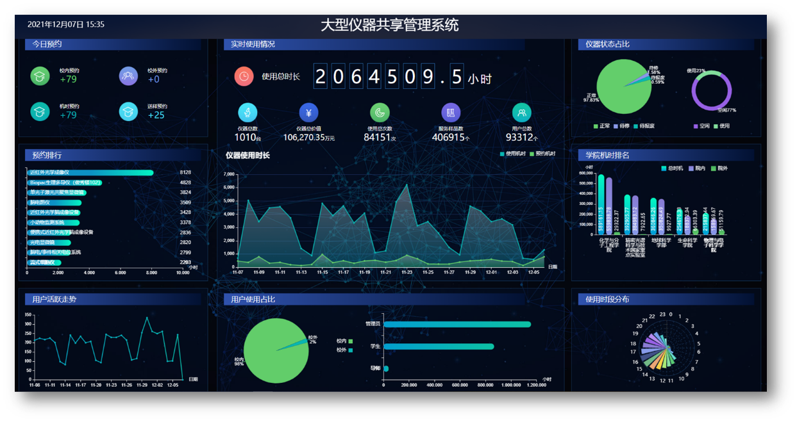Select the 使用时段分布 panel header
Image resolution: width=797 pixels, height=422 pixels.
[603, 299]
